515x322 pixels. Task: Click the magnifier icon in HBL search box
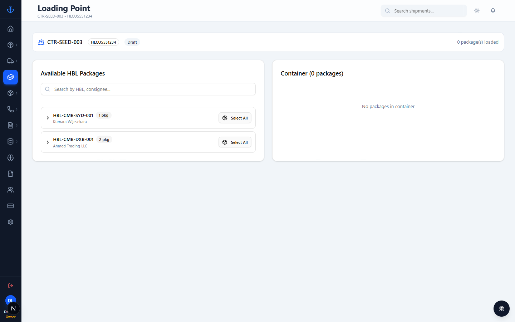48,89
